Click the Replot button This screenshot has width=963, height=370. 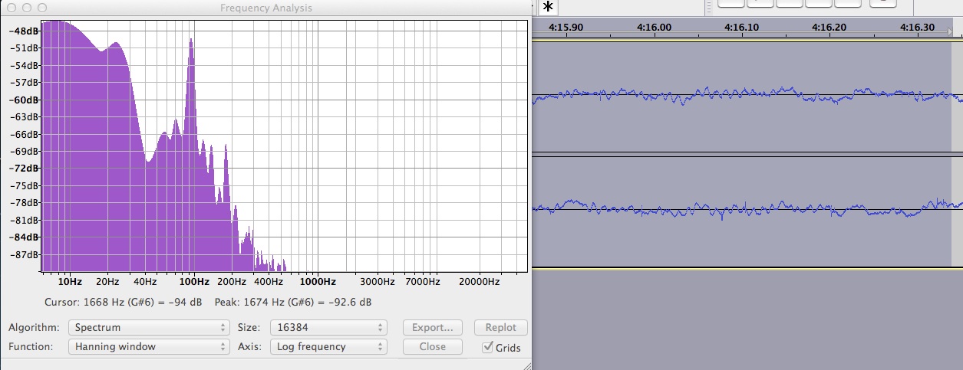(501, 327)
